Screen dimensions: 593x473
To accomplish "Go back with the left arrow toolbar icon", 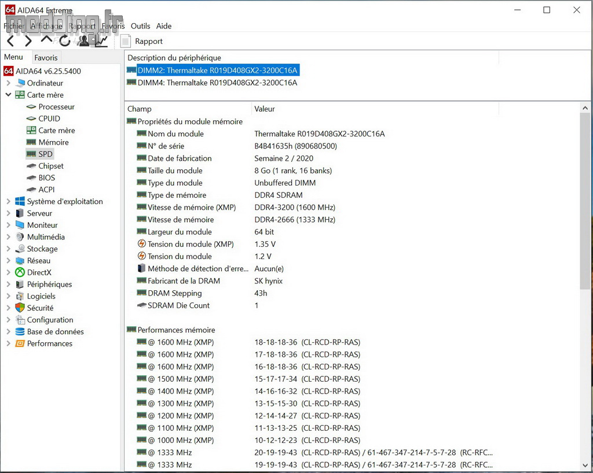I will 10,41.
